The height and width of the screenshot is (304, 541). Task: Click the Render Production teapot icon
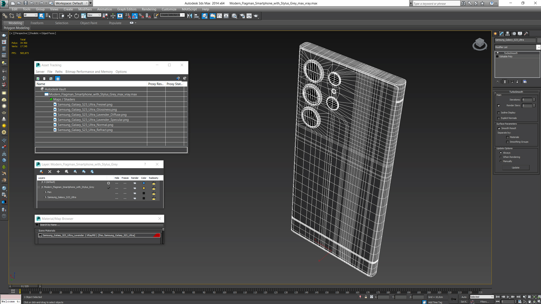coord(256,16)
